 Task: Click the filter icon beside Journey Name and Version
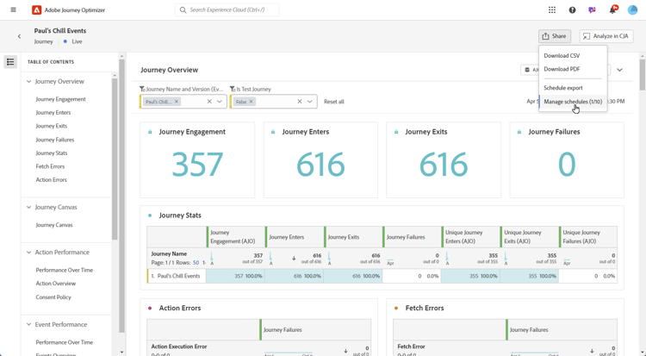142,89
